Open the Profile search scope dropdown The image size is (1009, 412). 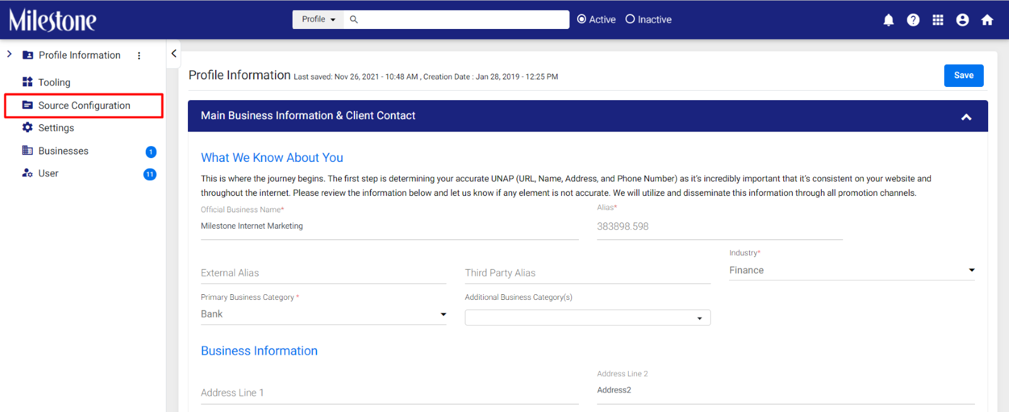click(318, 20)
